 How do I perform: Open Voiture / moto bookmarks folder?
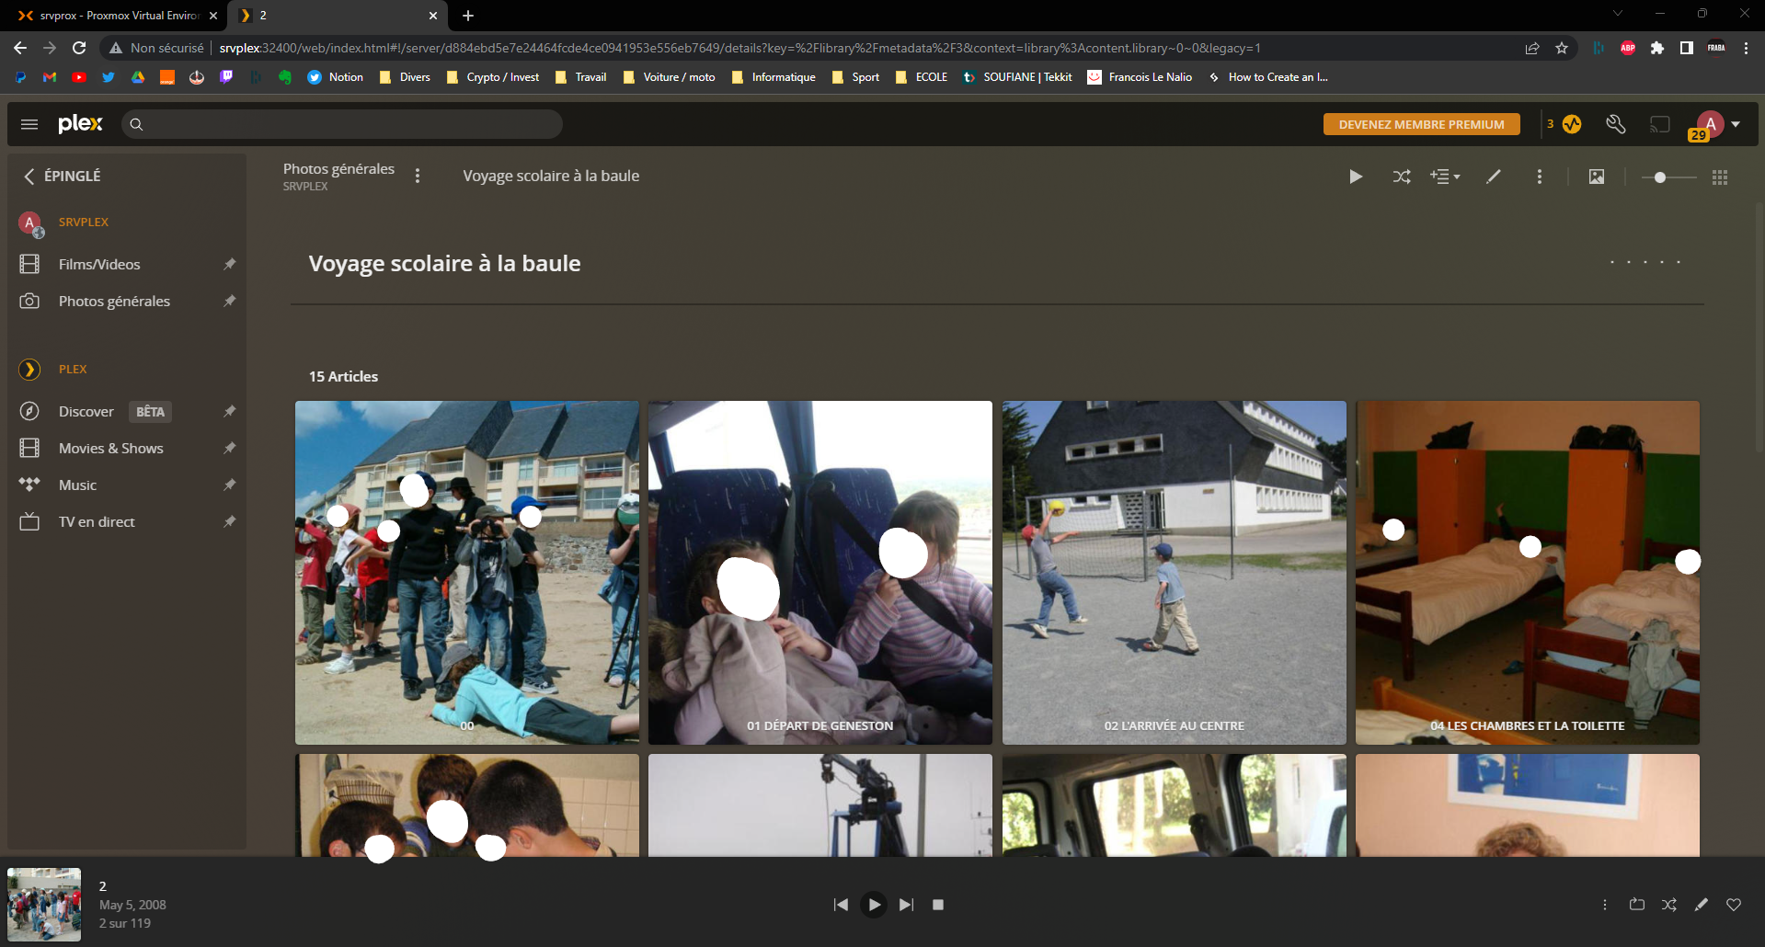pos(670,77)
